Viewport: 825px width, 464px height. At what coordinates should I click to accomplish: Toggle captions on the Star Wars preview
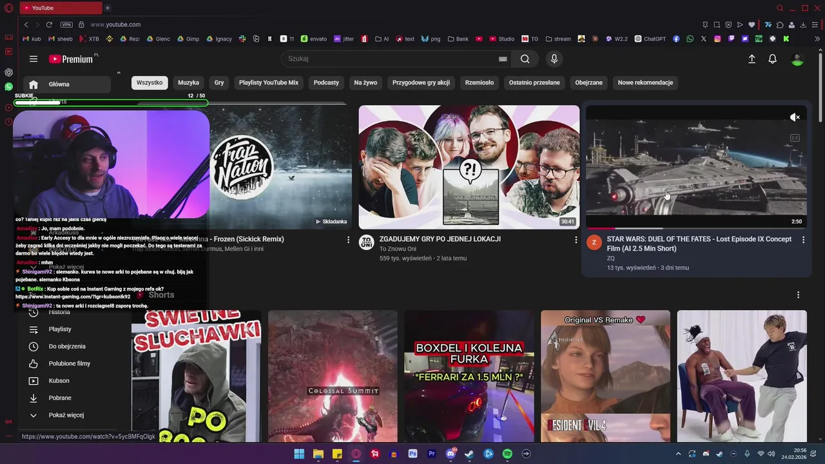[795, 138]
